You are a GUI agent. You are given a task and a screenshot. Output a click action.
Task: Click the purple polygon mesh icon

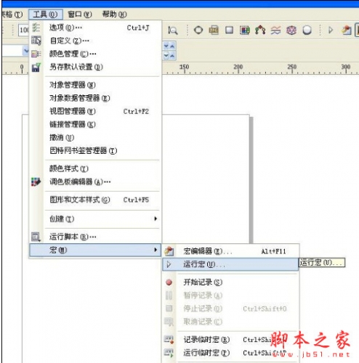click(291, 30)
